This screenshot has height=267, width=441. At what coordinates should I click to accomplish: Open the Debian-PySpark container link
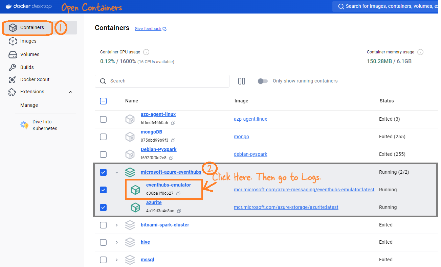click(x=158, y=149)
